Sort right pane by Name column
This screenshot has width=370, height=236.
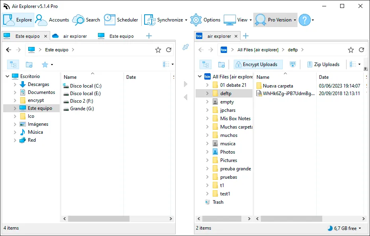(263, 77)
